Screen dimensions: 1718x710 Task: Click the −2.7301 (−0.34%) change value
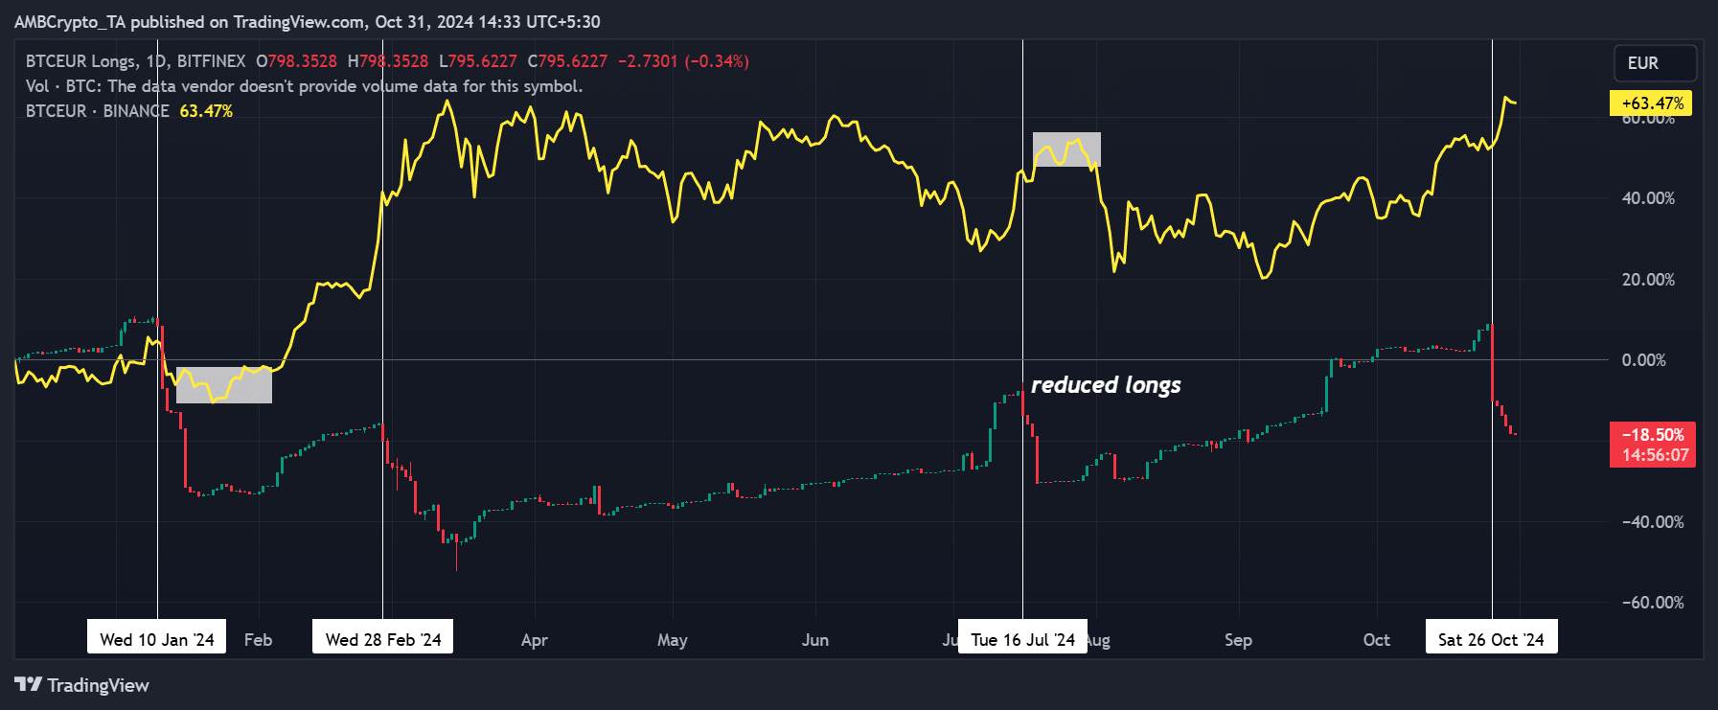click(x=683, y=61)
